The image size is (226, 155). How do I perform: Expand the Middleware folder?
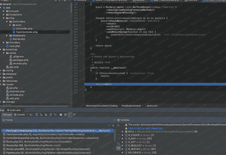click(x=8, y=35)
